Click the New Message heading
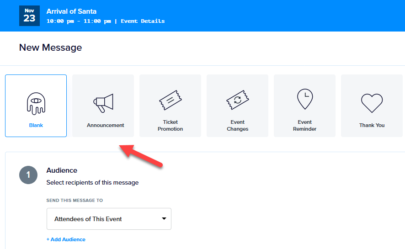 point(50,48)
